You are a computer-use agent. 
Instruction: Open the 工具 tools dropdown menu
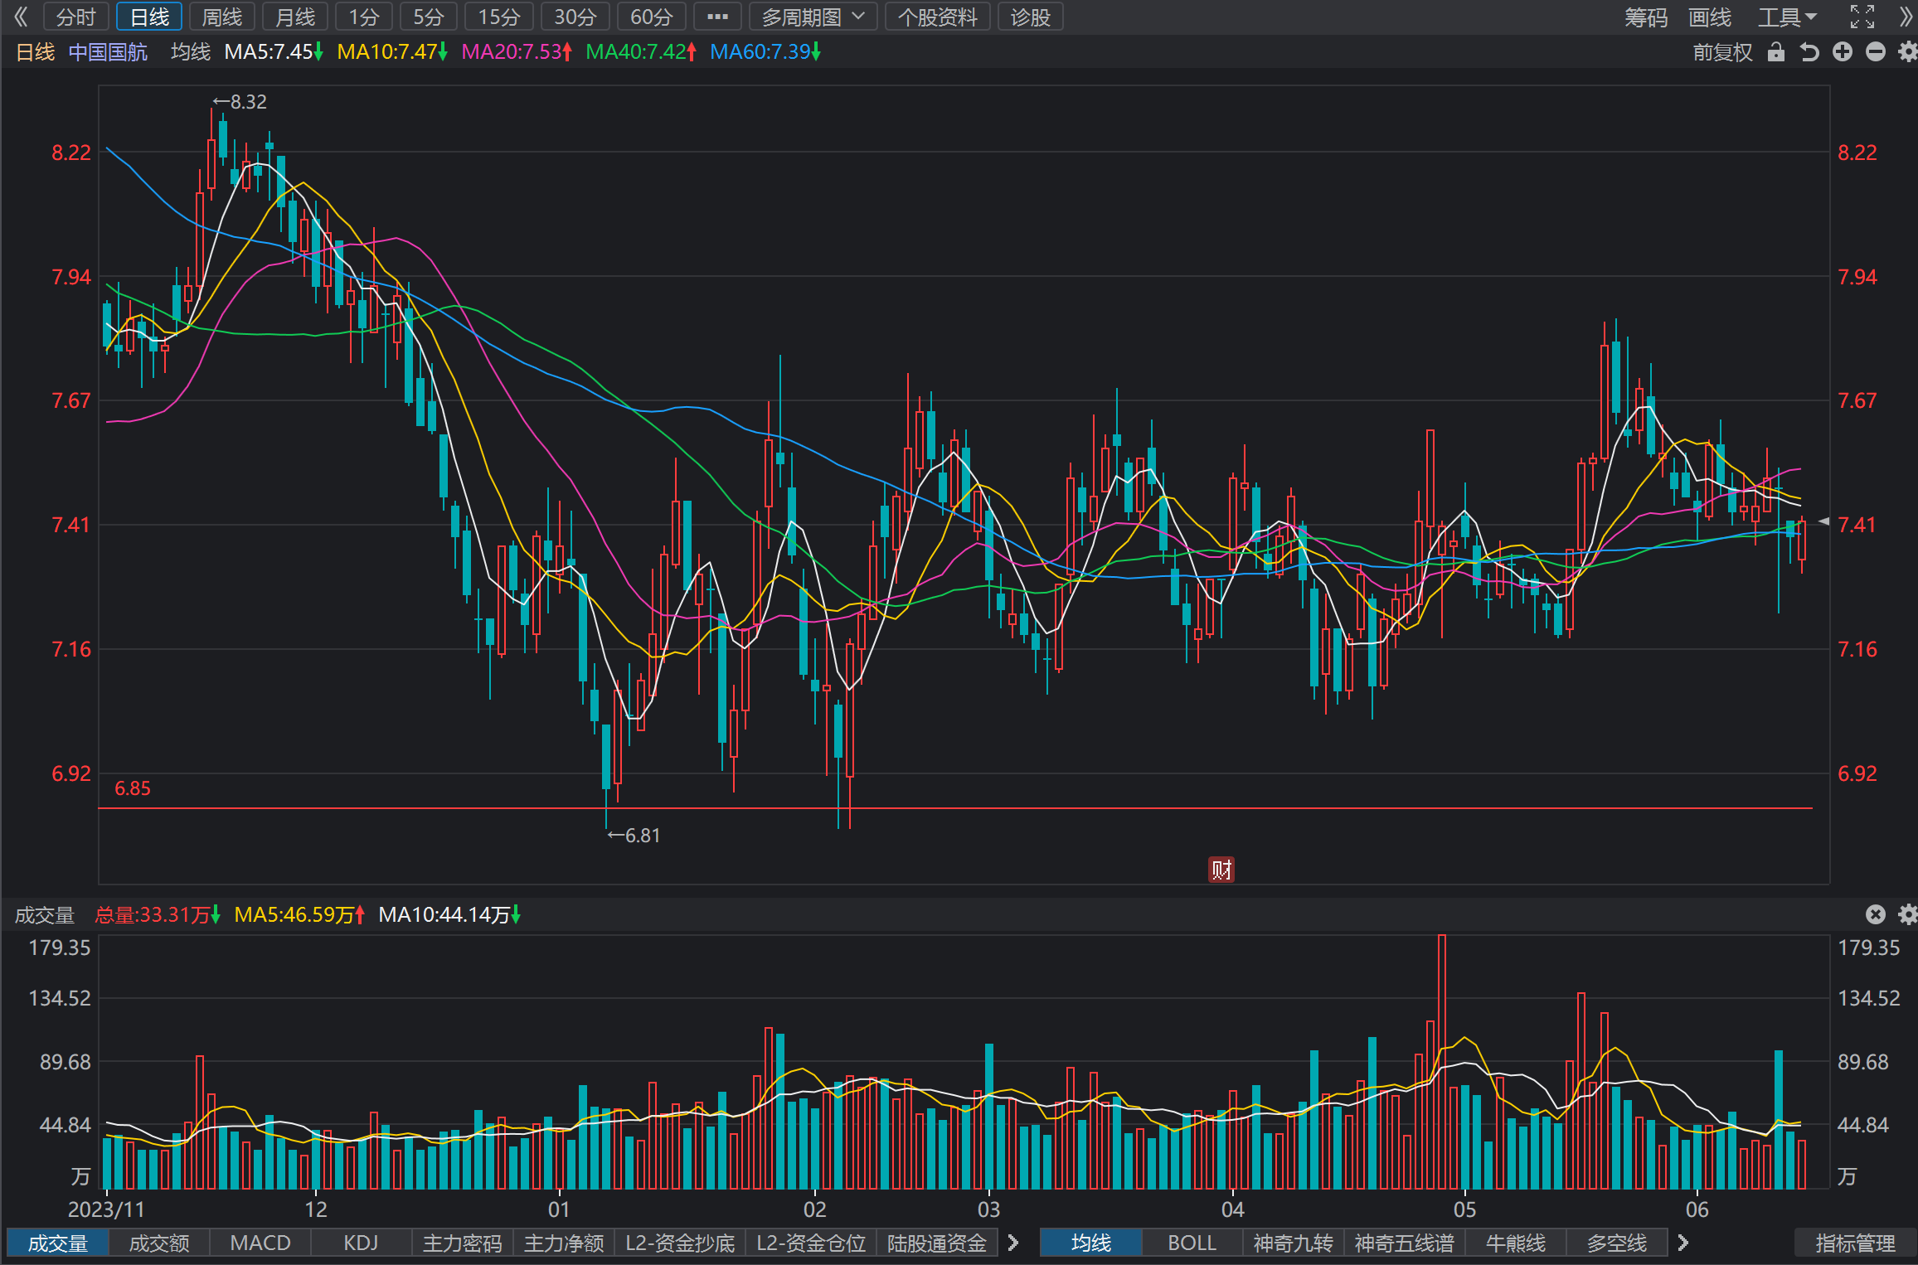point(1788,17)
